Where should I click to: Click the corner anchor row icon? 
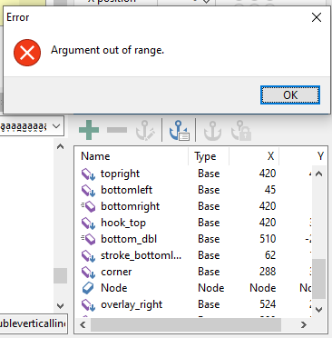tap(88, 272)
